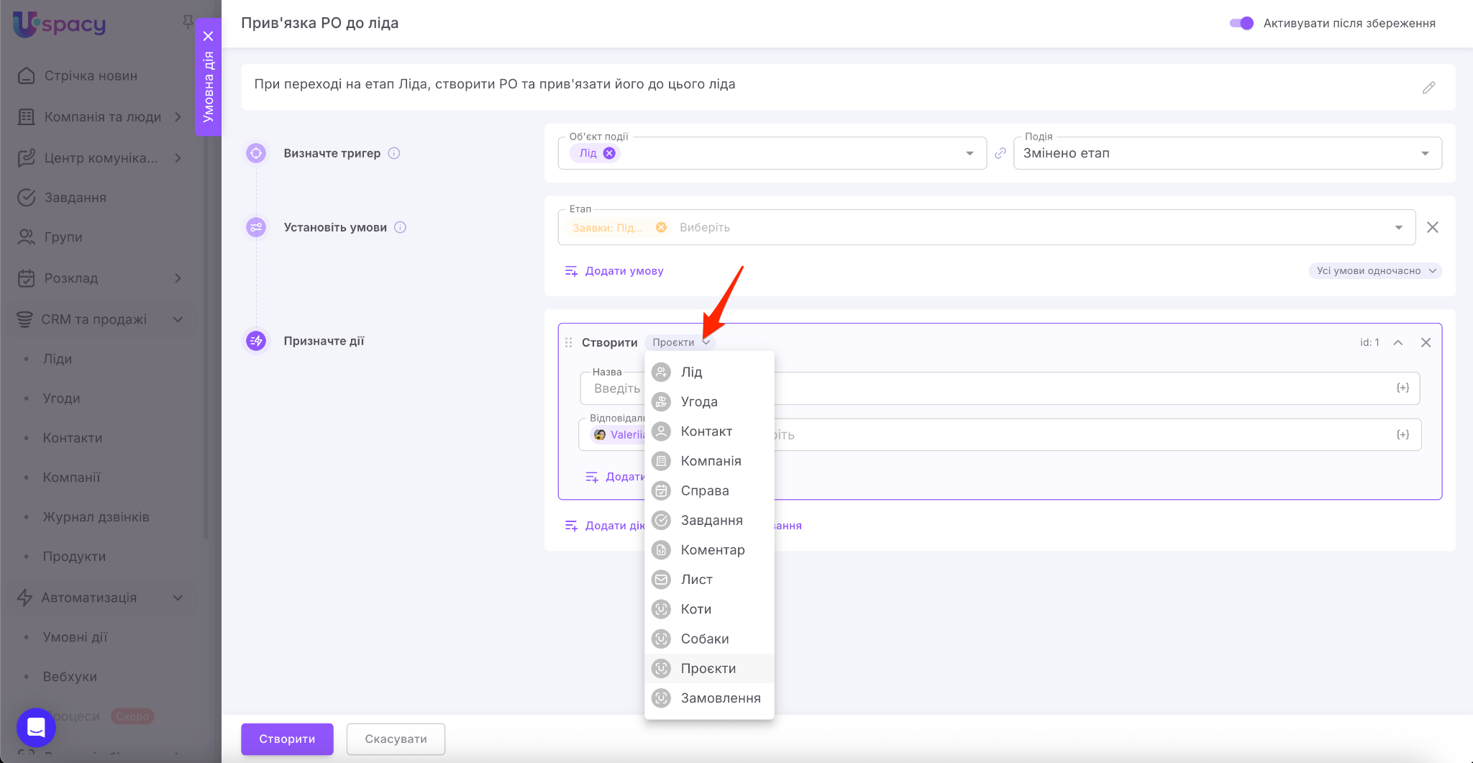This screenshot has height=763, width=1473.
Task: Insert variable in the Назва field
Action: (x=1402, y=388)
